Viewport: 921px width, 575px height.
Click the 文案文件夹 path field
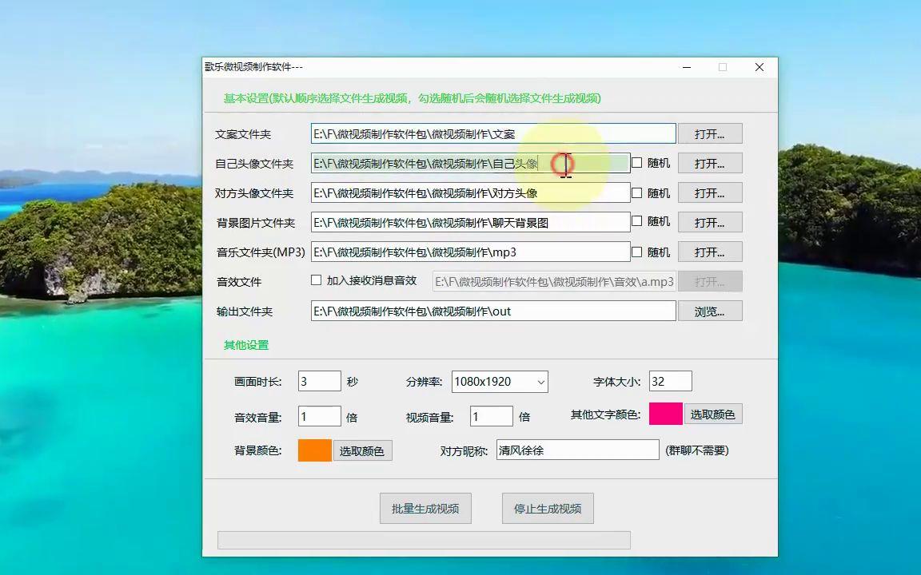tap(493, 134)
